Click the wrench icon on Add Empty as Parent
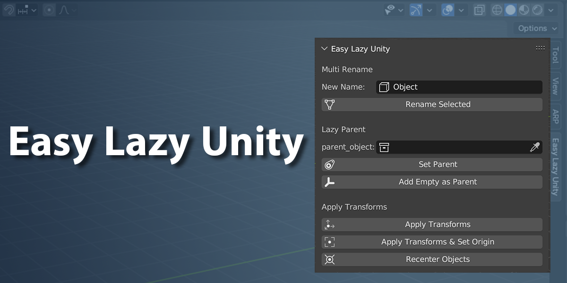The width and height of the screenshot is (567, 283). tap(330, 182)
